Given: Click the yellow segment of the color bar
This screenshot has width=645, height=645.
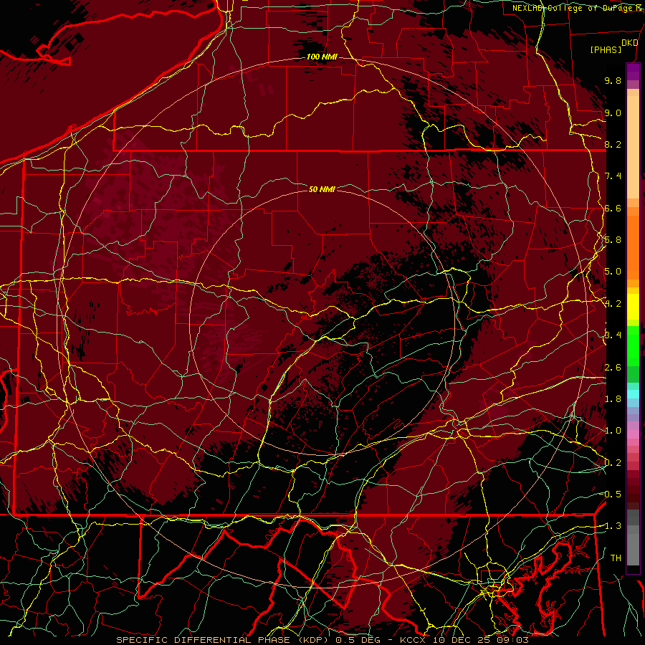Looking at the screenshot, I should pos(633,307).
